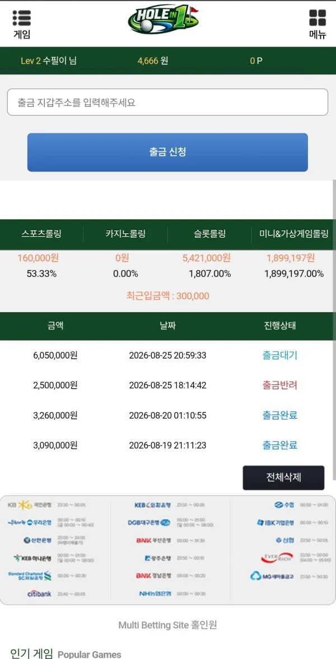The image size is (336, 659).
Task: Select the 미니&가상게임롤링 tab
Action: click(293, 234)
